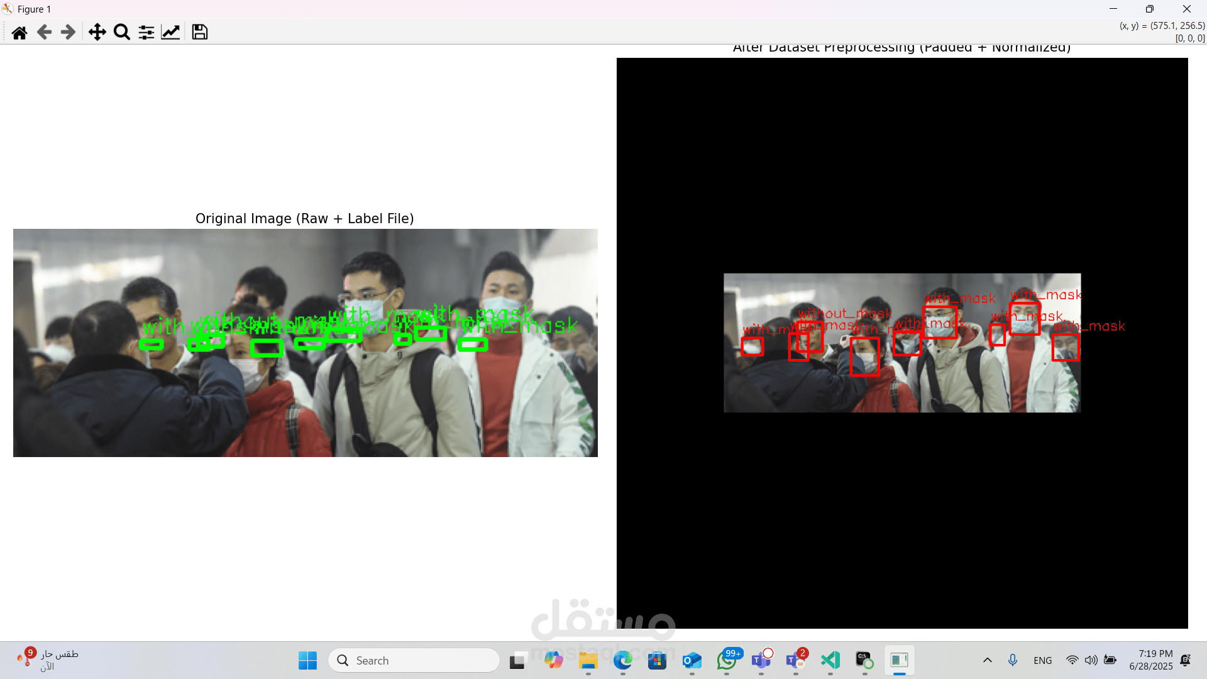The image size is (1207, 679).
Task: Open Microsoft Edge from taskbar
Action: pos(623,660)
